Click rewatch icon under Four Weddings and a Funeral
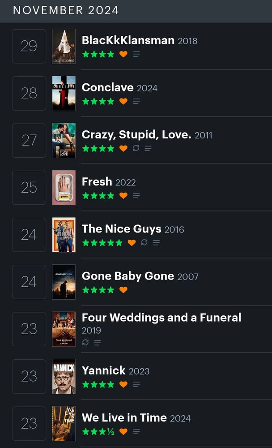This screenshot has height=448, width=272. click(85, 342)
